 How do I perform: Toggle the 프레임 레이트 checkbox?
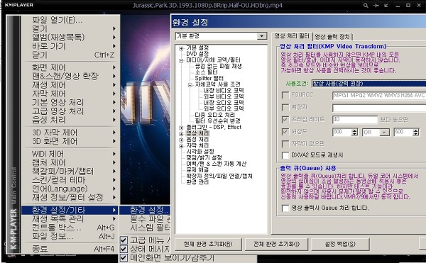pyautogui.click(x=285, y=120)
